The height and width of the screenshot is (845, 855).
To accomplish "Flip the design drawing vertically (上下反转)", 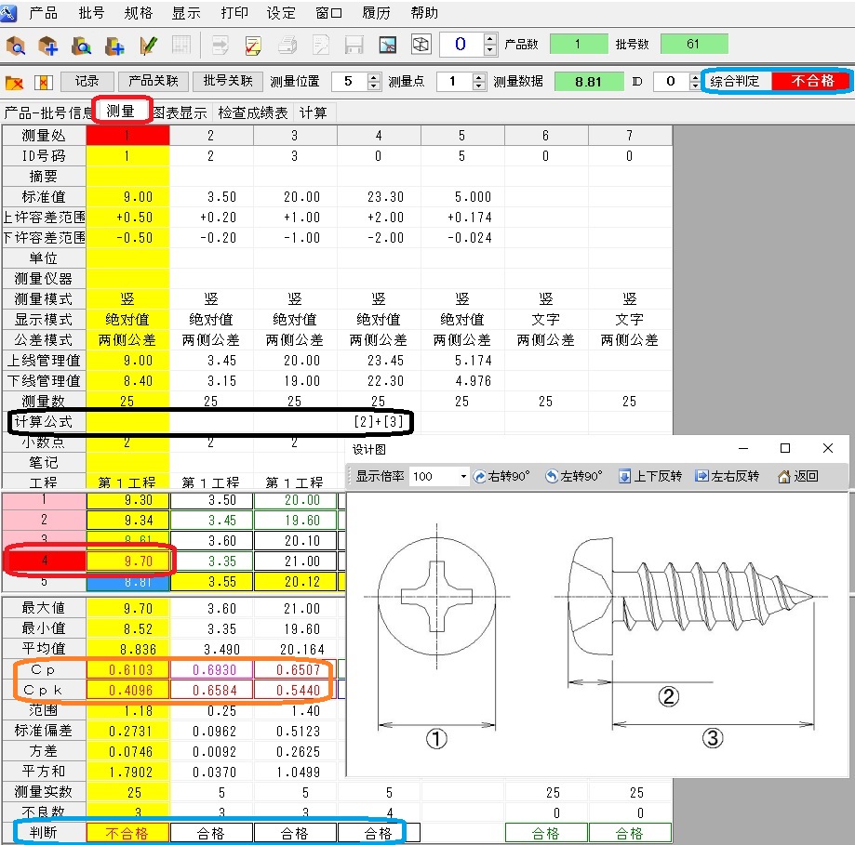I will 650,476.
